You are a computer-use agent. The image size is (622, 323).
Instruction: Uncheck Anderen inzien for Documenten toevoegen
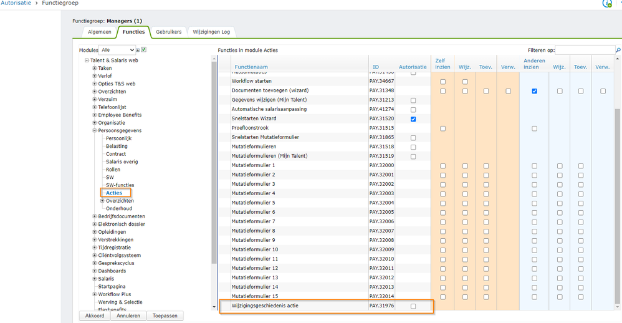tap(534, 91)
